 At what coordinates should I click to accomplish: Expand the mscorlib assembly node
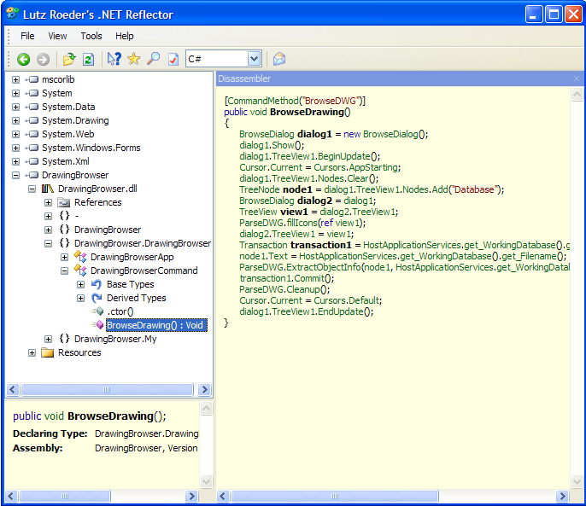15,79
